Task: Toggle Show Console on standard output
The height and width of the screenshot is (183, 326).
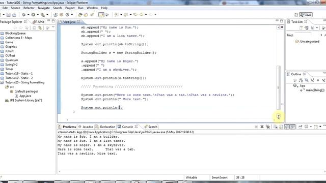Action: coord(287,127)
